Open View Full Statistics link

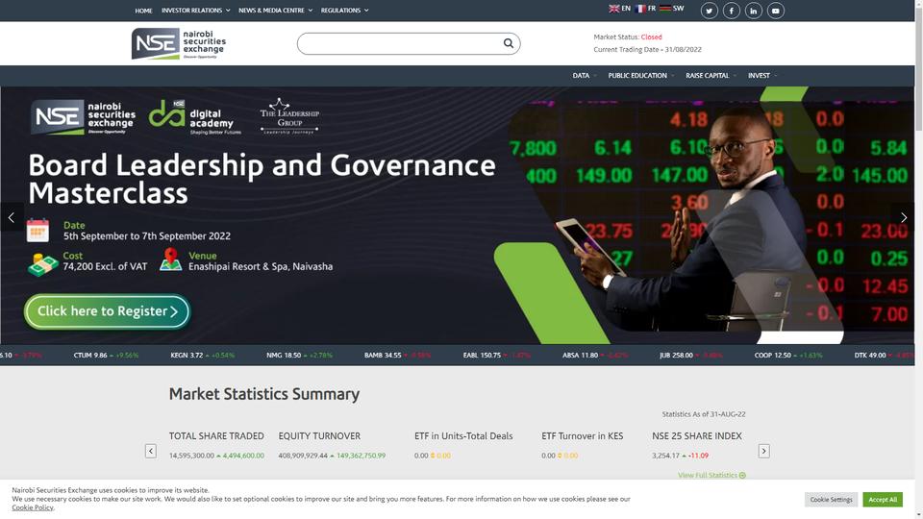click(x=711, y=475)
